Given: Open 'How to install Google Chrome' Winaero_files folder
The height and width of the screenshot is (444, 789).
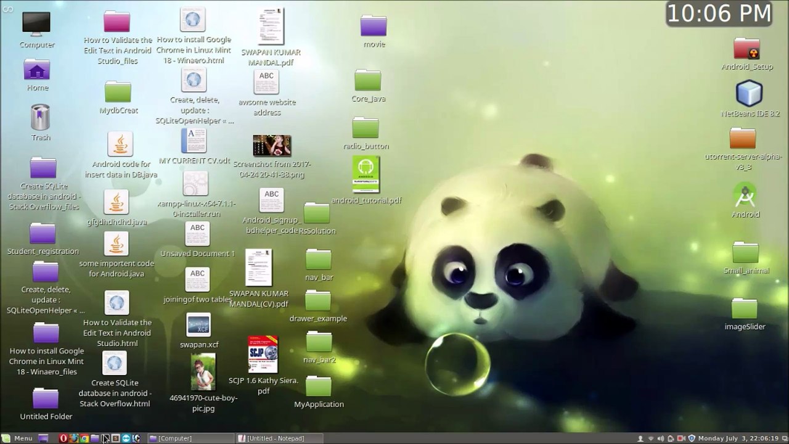Looking at the screenshot, I should [x=46, y=333].
